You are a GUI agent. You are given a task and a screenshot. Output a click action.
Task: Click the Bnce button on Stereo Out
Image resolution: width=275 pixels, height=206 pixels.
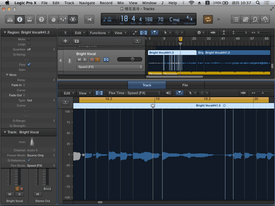[47, 189]
